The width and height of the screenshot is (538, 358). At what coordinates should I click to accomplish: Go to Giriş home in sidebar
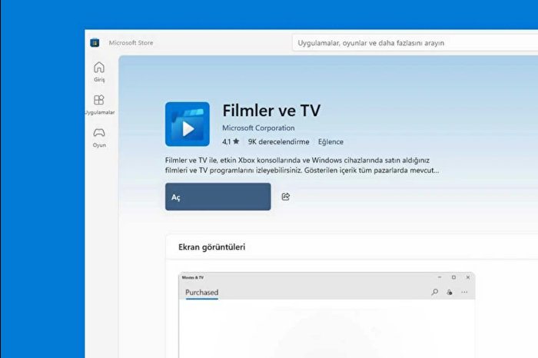point(99,72)
